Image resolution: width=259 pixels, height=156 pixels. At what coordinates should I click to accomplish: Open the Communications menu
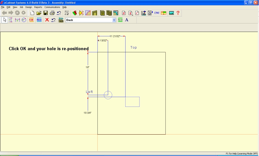[x=52, y=7]
